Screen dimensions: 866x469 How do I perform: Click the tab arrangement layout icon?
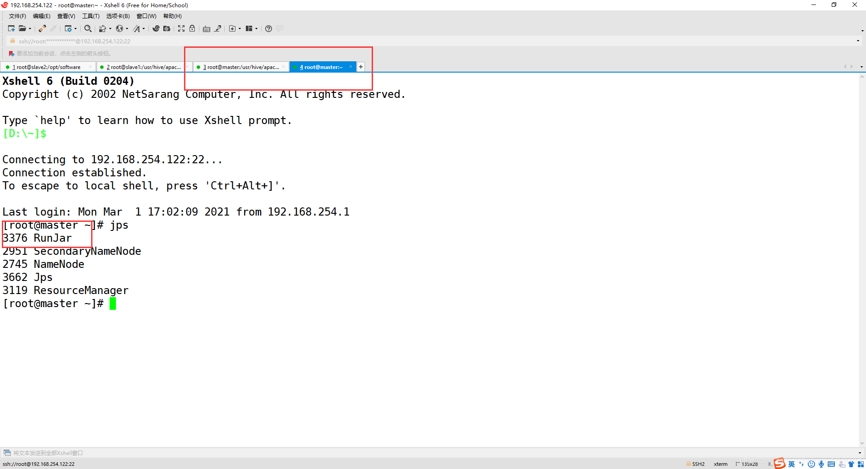pyautogui.click(x=249, y=28)
